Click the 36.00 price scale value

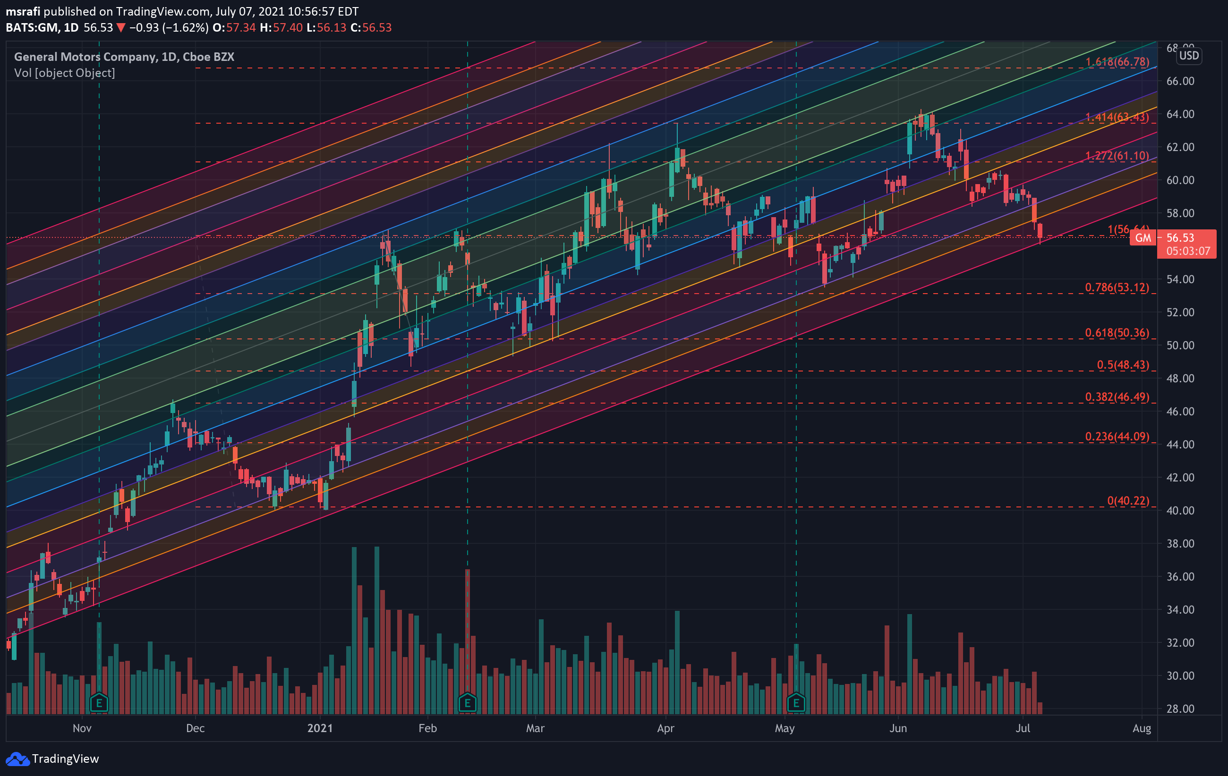click(x=1180, y=577)
